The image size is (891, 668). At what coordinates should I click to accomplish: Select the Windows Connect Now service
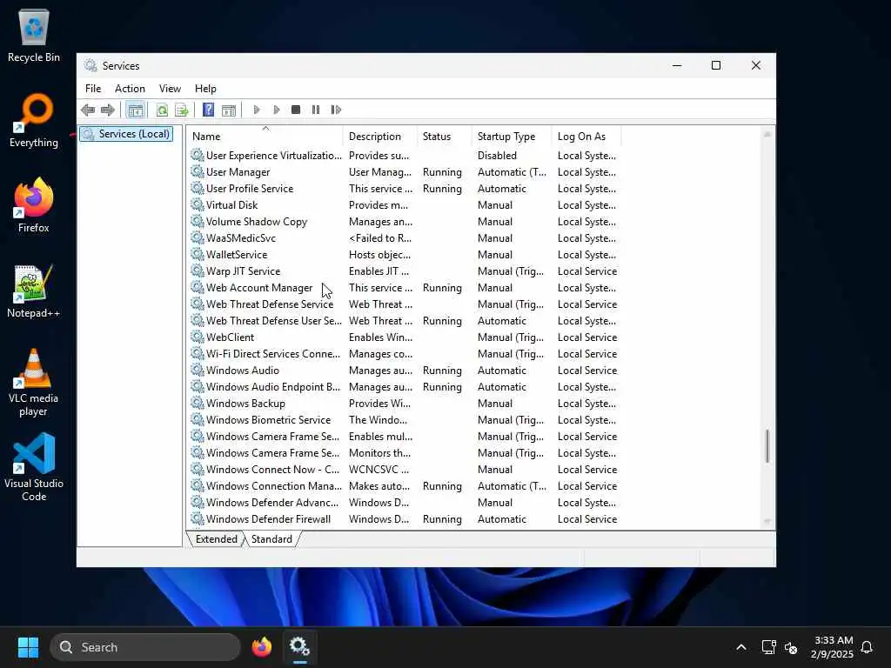pos(404,470)
